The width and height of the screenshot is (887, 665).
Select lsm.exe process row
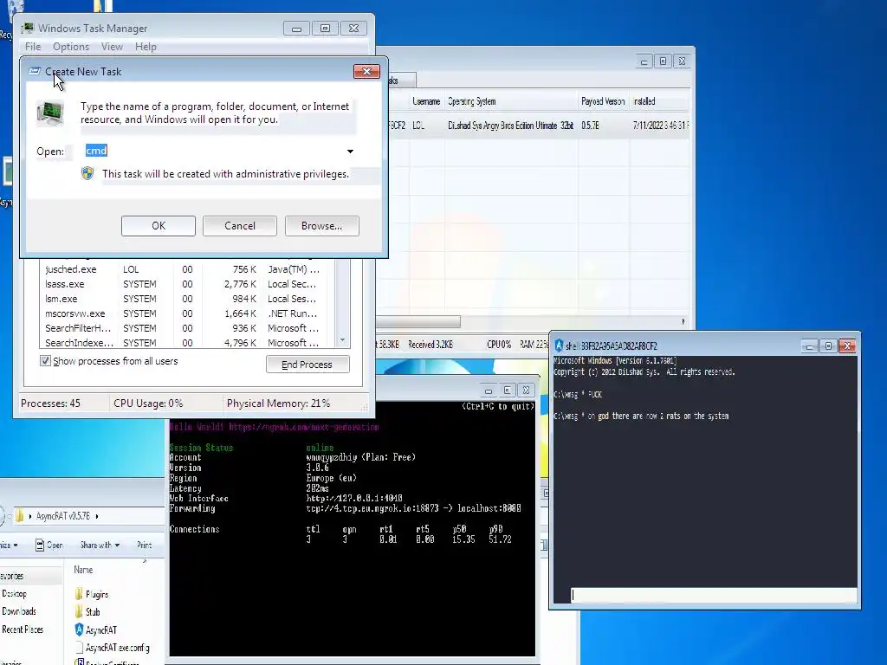click(187, 299)
